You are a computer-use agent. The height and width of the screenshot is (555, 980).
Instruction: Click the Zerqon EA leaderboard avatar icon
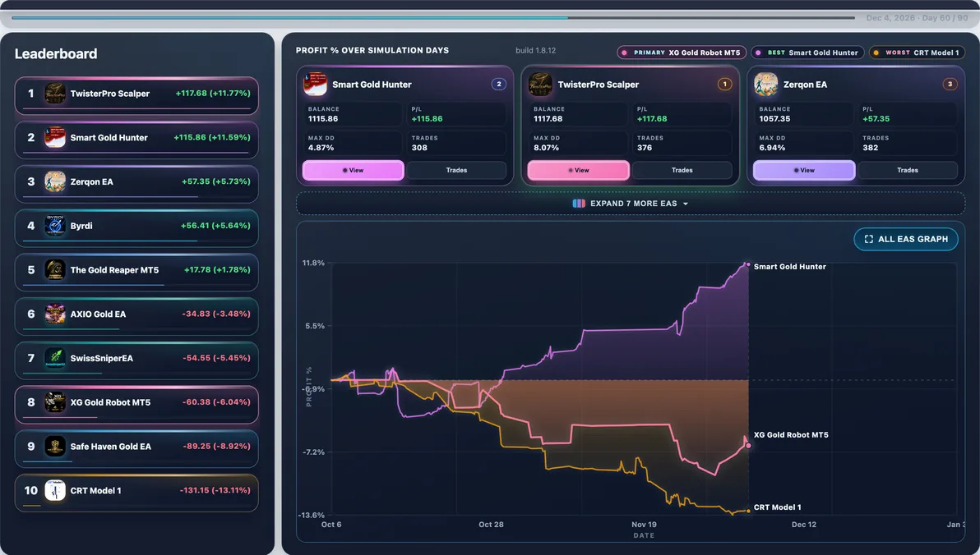(x=55, y=181)
